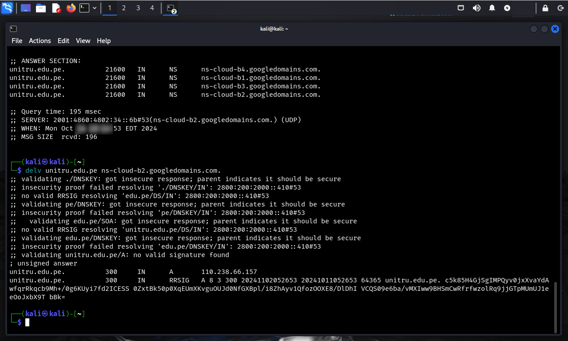
Task: Switch to workspace 3
Action: [138, 8]
